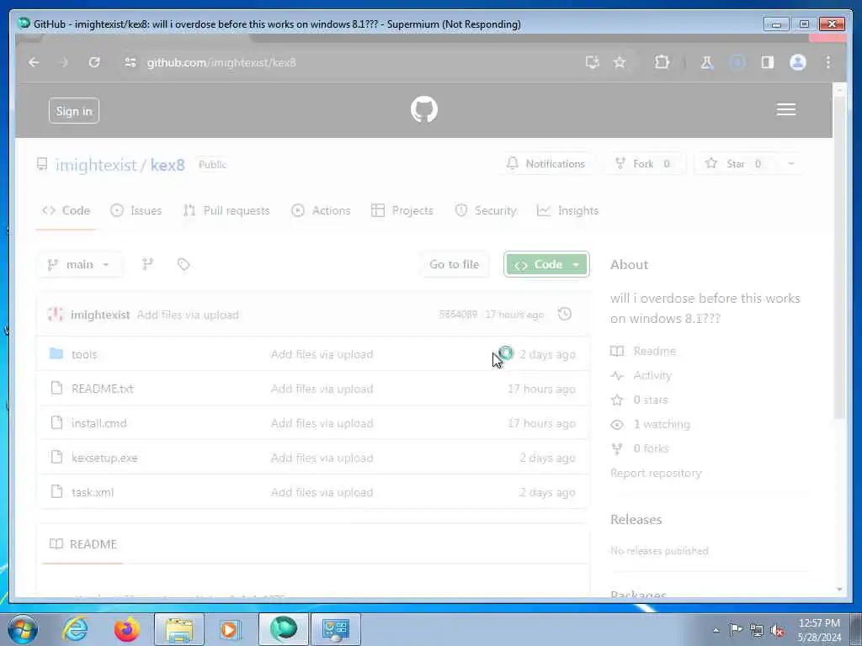Image resolution: width=862 pixels, height=646 pixels.
Task: Expand the Star lists dropdown arrow
Action: coord(791,164)
